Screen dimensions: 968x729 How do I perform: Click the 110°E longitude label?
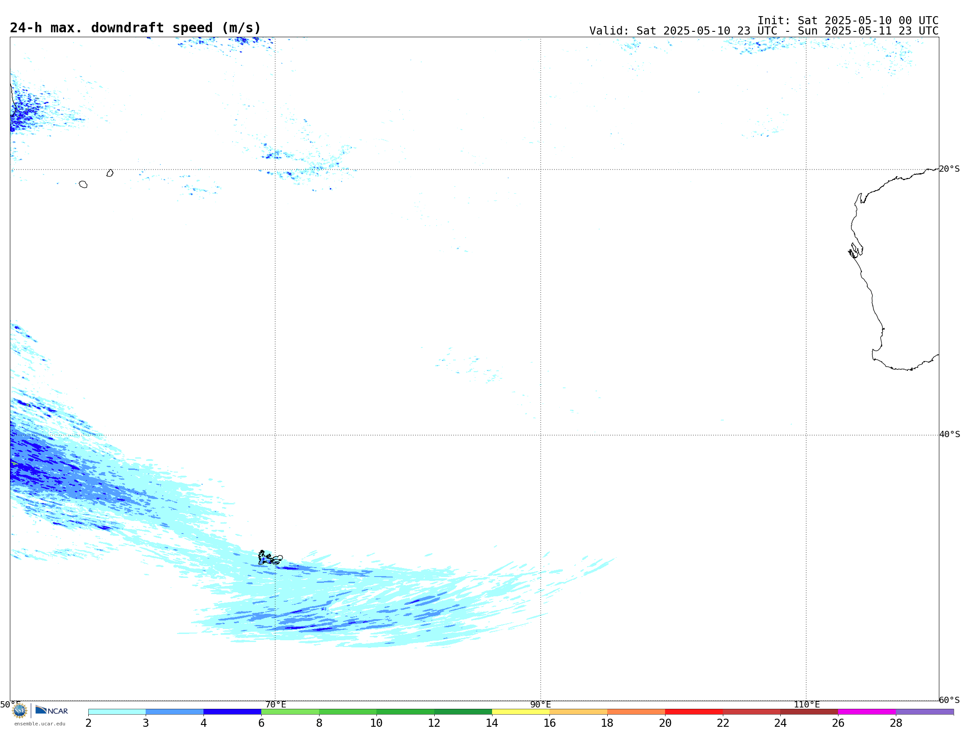[807, 705]
